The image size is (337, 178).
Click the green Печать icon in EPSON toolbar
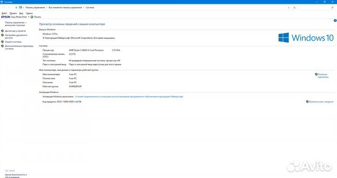(32, 17)
